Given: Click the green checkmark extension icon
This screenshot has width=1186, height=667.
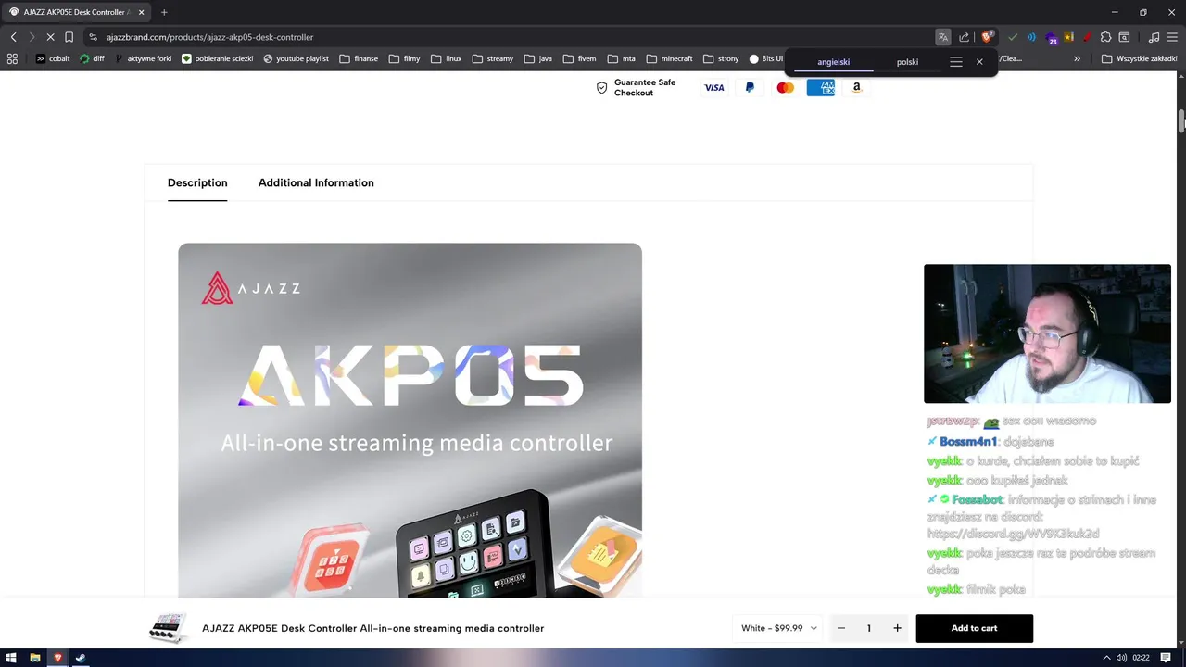Looking at the screenshot, I should point(1013,37).
